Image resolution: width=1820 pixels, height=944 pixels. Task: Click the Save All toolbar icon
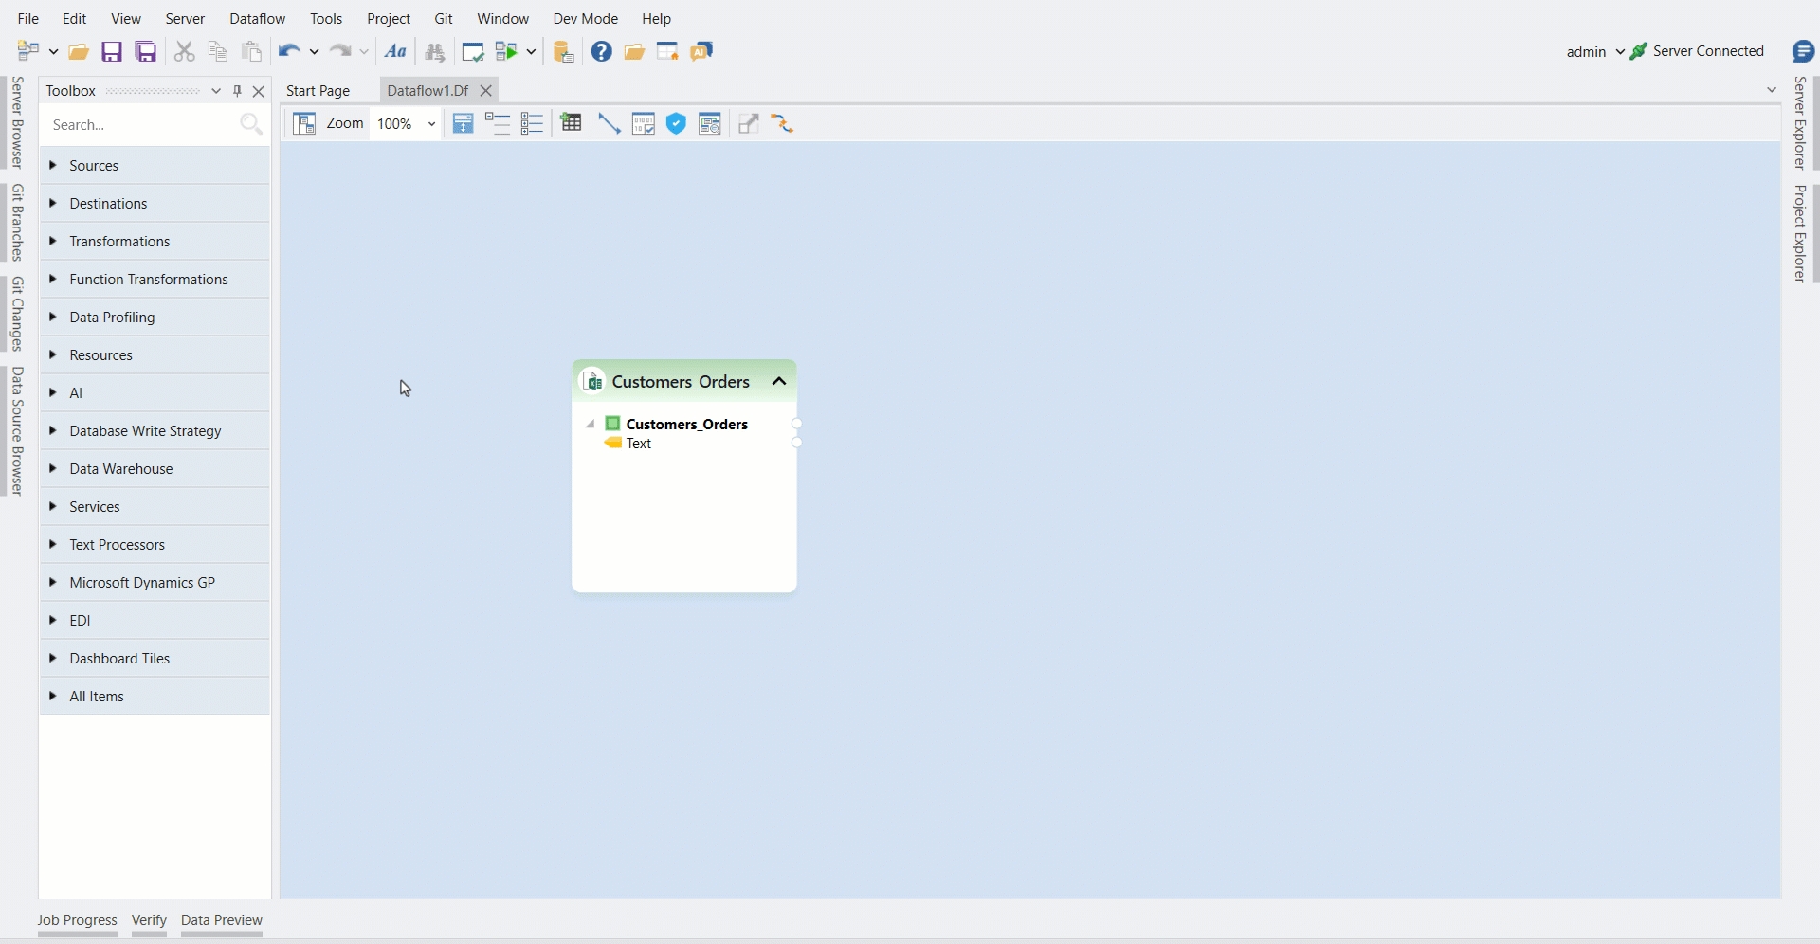(146, 52)
